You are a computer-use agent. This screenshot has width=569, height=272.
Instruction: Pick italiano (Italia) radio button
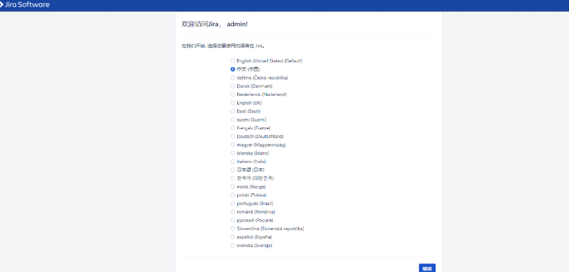[233, 162]
